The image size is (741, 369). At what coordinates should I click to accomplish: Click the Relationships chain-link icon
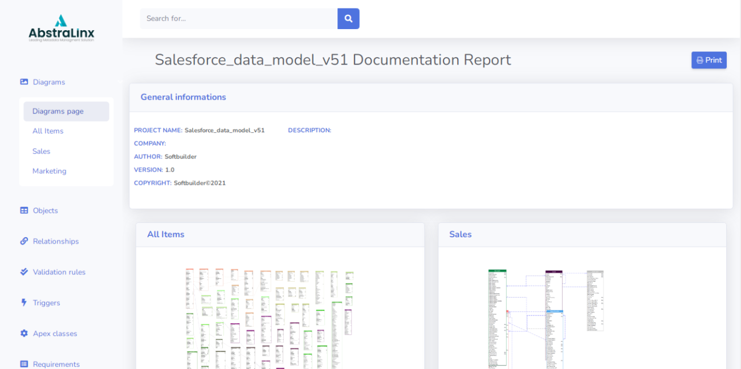[x=23, y=241]
